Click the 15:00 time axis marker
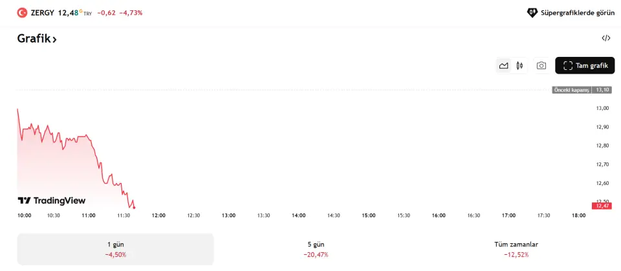 (x=368, y=215)
